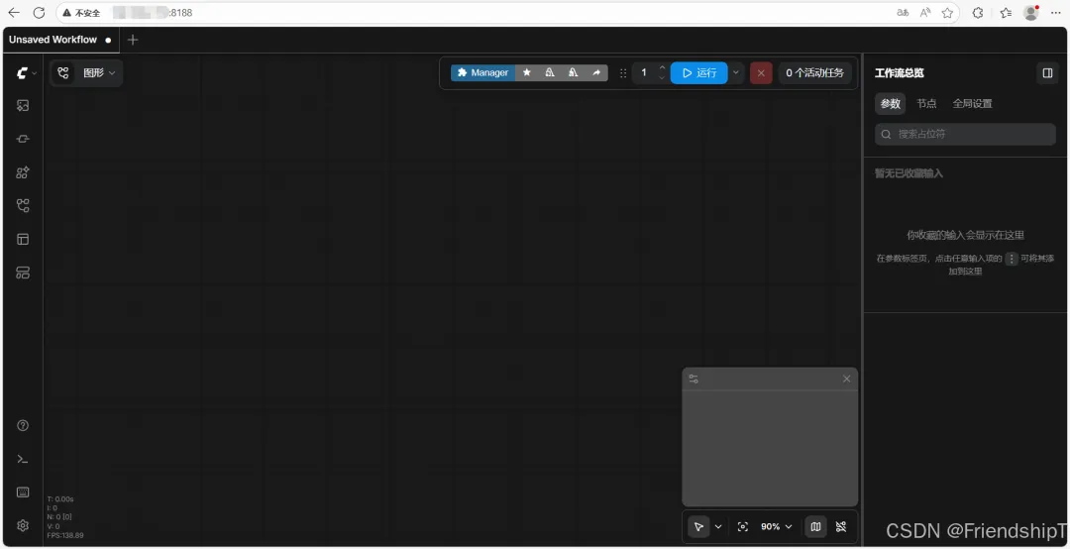Open the ComfyUI logo main menu

[26, 73]
